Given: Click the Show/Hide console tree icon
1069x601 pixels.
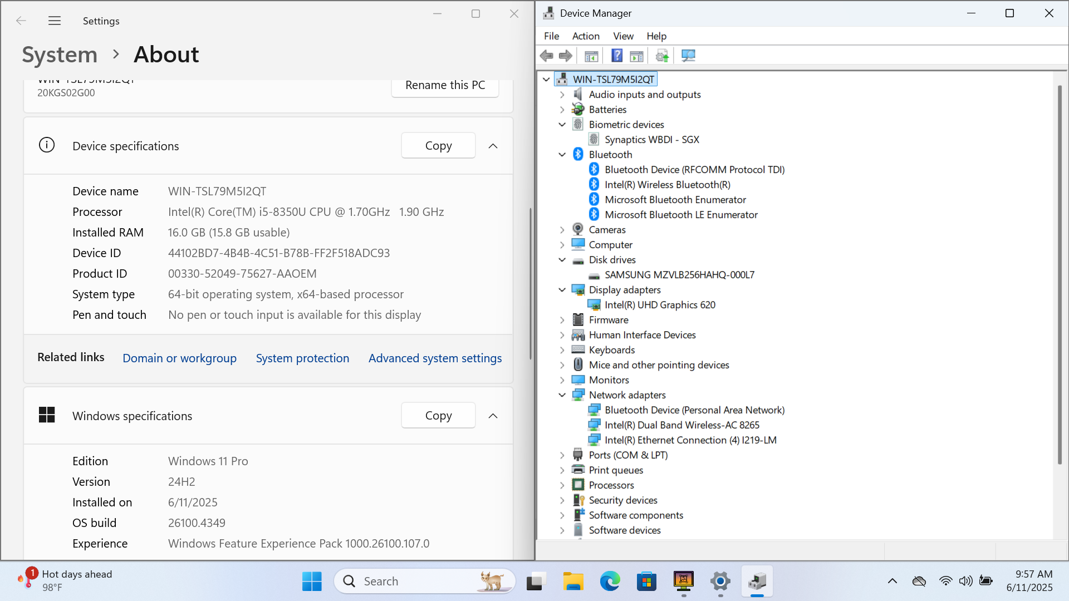Looking at the screenshot, I should [x=591, y=56].
